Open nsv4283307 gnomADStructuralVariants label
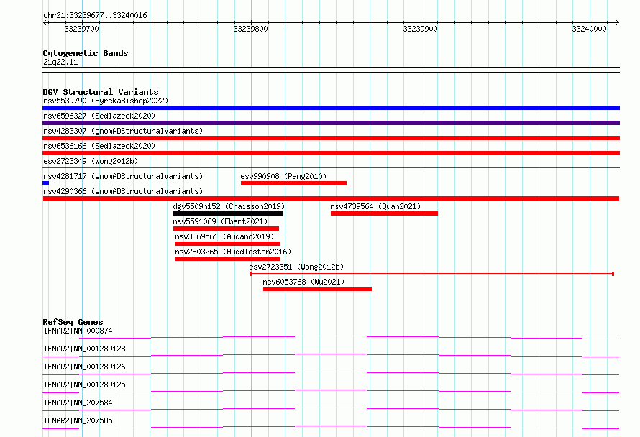This screenshot has width=640, height=437. coord(123,131)
